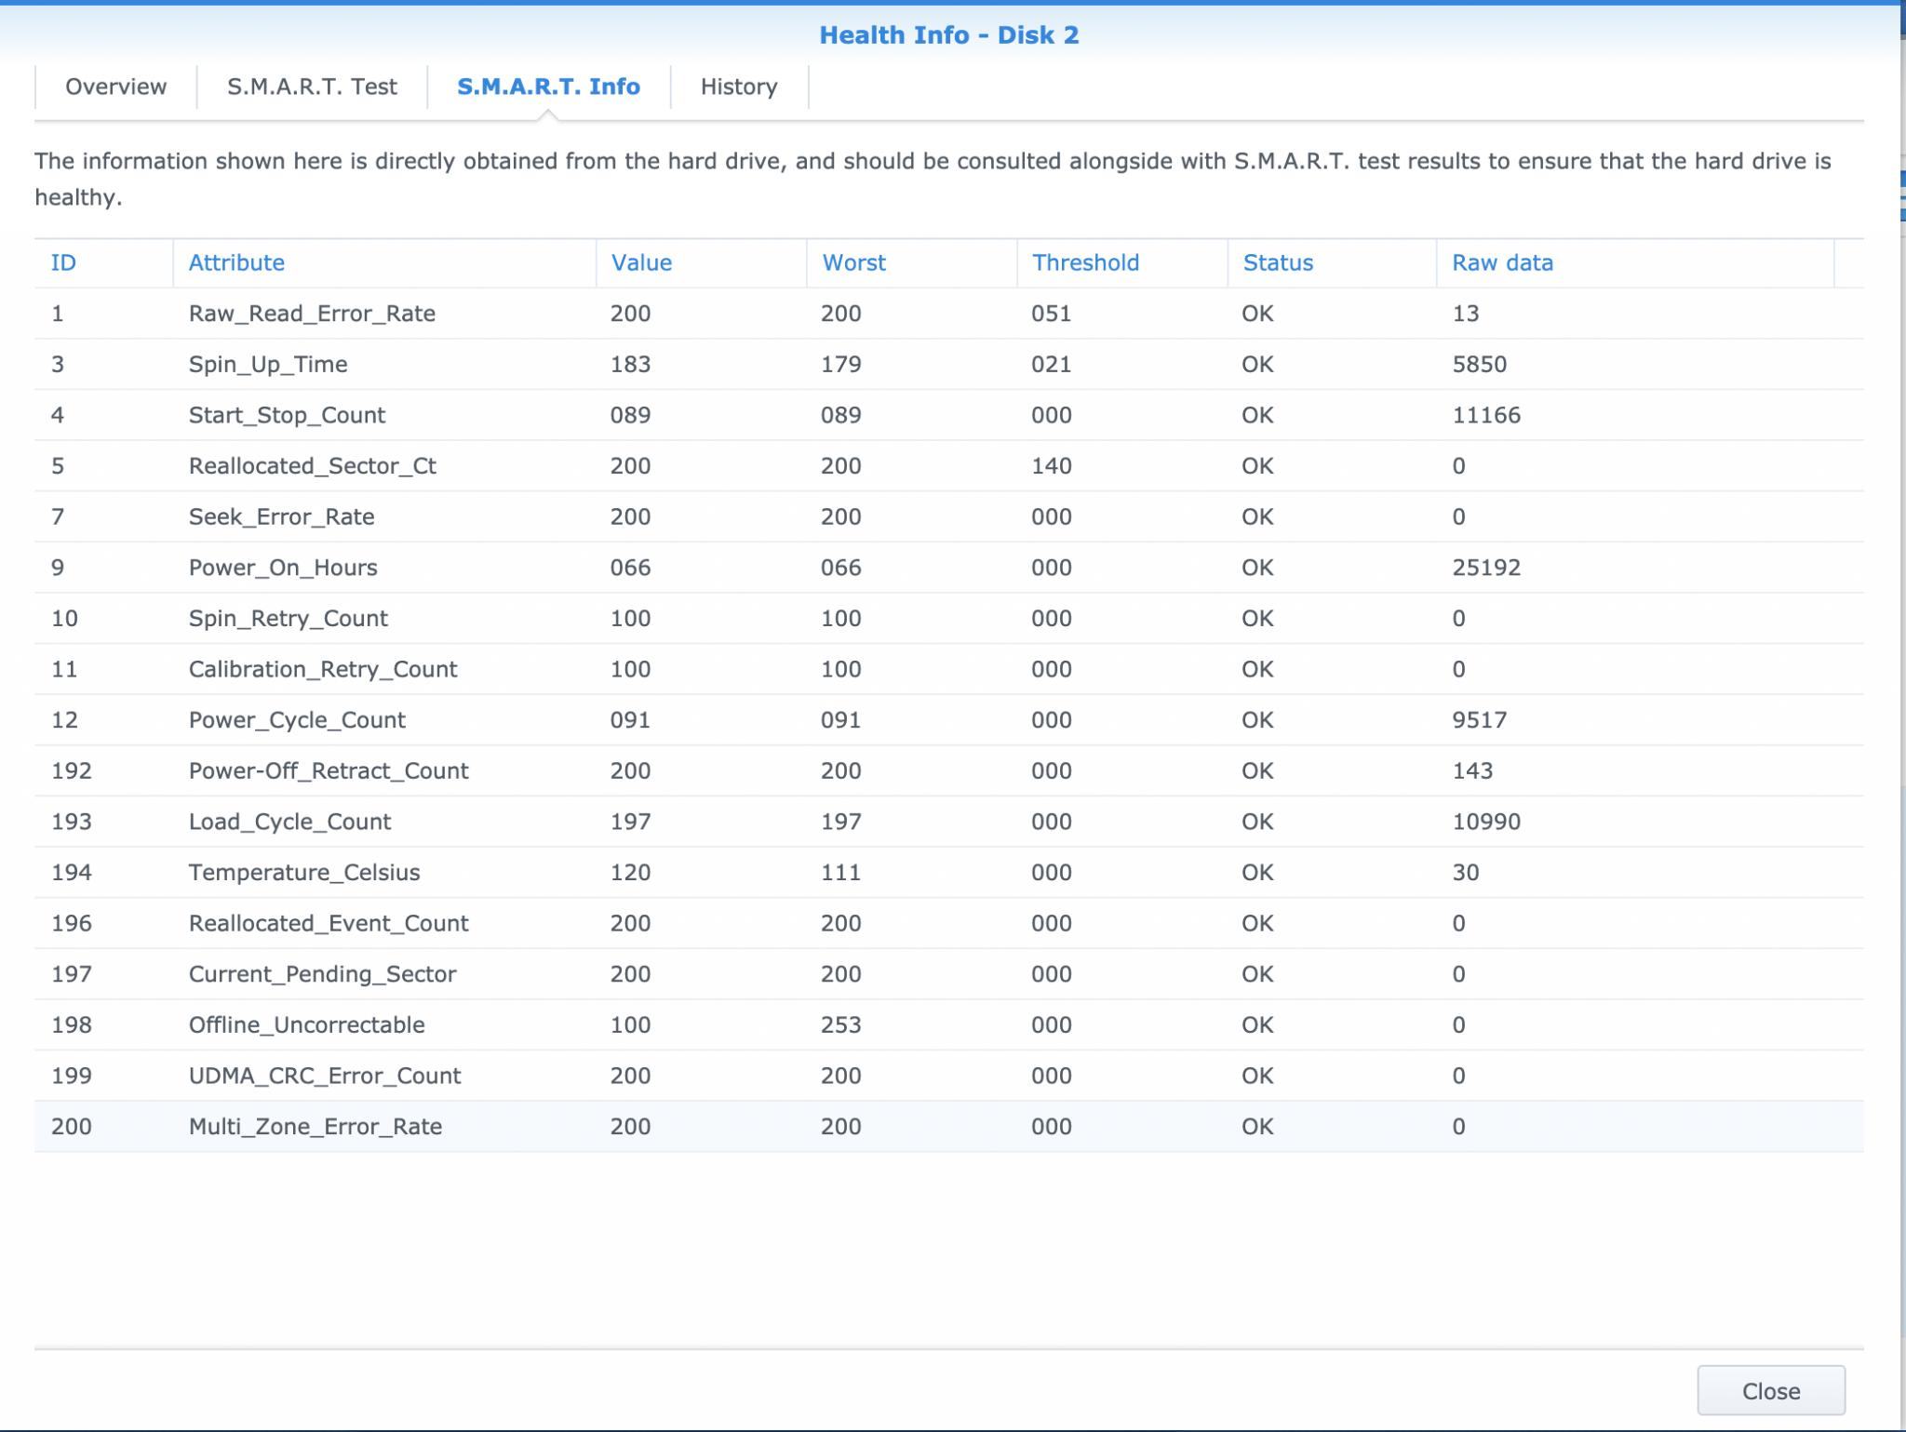The width and height of the screenshot is (1906, 1432).
Task: Click raw data value 10990
Action: [x=1486, y=822]
